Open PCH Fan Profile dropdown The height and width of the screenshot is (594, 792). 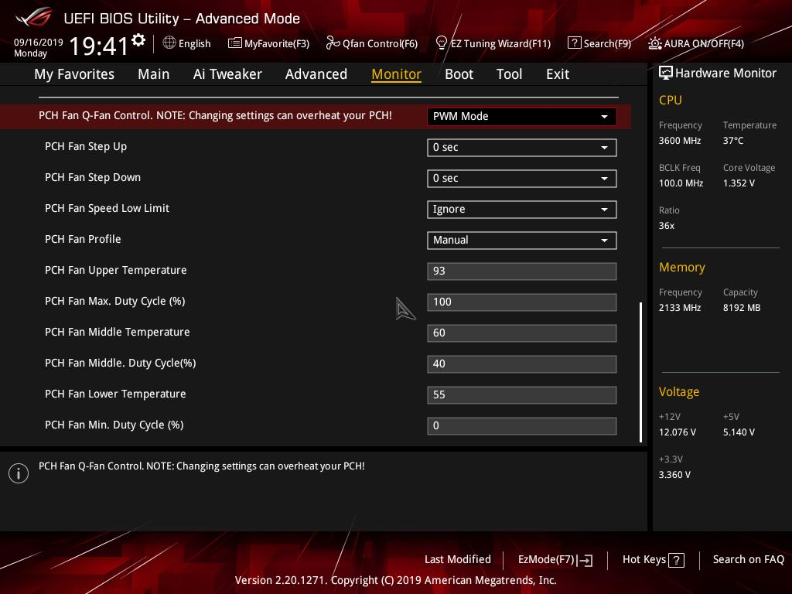click(x=522, y=241)
